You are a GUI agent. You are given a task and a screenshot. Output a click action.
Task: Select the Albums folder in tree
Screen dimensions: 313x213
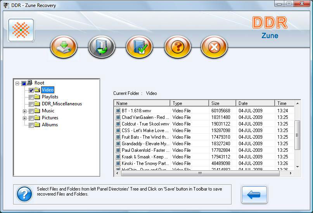(x=50, y=125)
